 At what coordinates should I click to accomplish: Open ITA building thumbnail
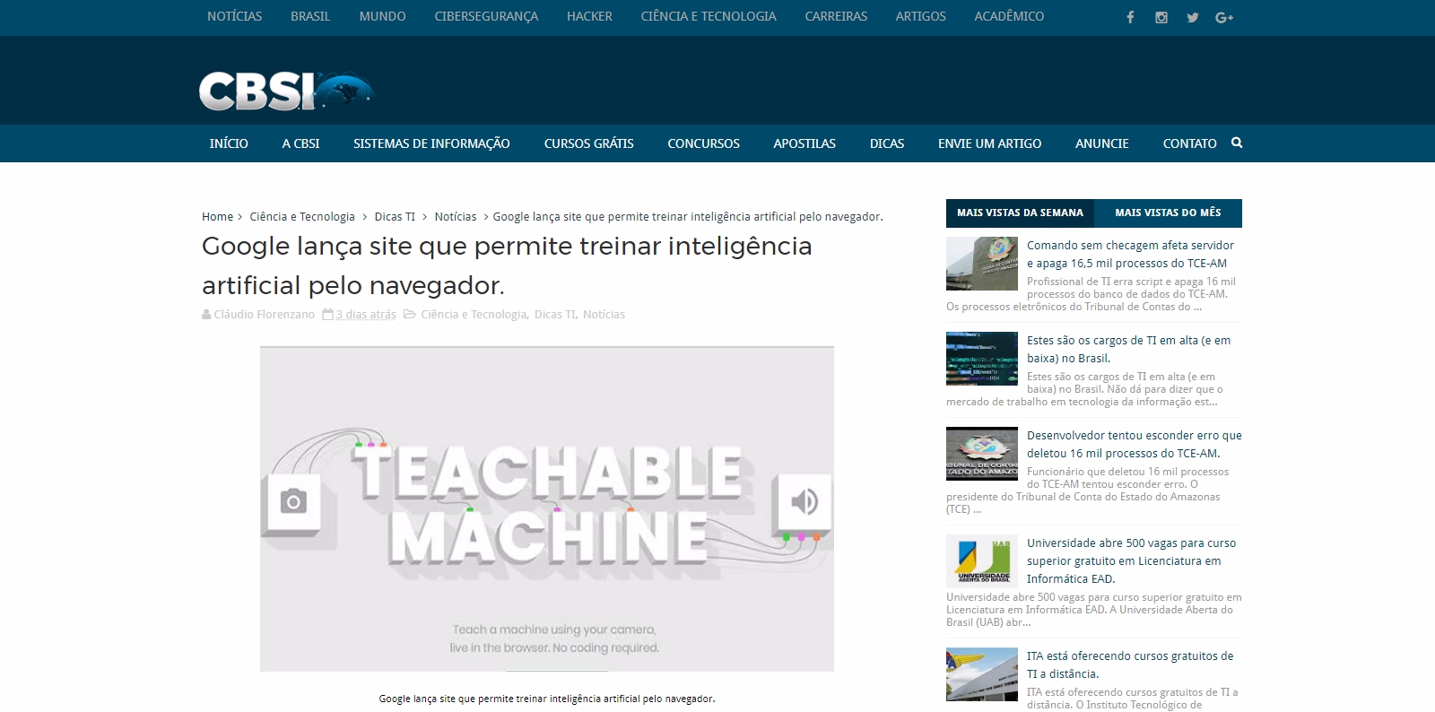(x=982, y=674)
